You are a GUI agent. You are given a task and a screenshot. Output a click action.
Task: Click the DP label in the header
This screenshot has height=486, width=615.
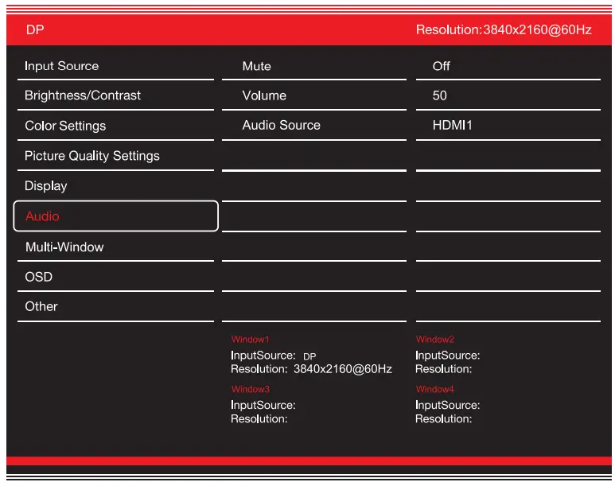click(35, 29)
